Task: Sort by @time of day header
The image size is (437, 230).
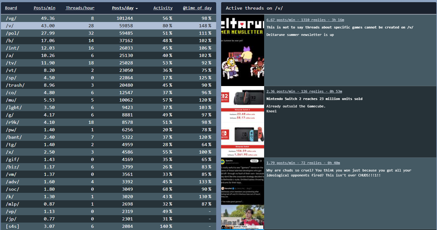Action: (x=197, y=8)
